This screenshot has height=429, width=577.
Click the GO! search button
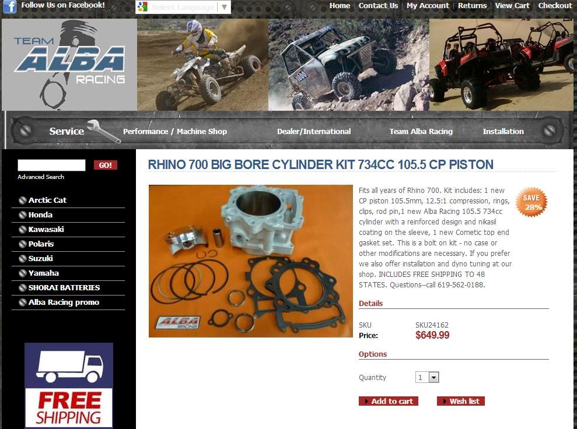[x=105, y=165]
